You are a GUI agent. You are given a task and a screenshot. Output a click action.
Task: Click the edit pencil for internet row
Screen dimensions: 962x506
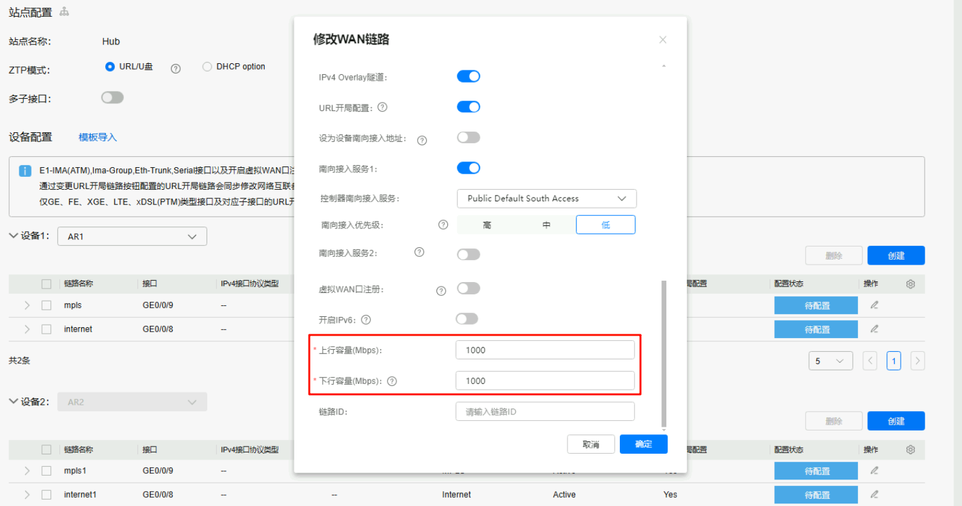pyautogui.click(x=874, y=329)
